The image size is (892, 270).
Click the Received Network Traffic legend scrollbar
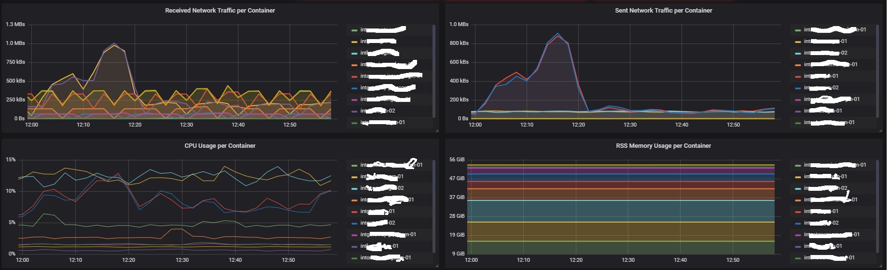tap(434, 71)
